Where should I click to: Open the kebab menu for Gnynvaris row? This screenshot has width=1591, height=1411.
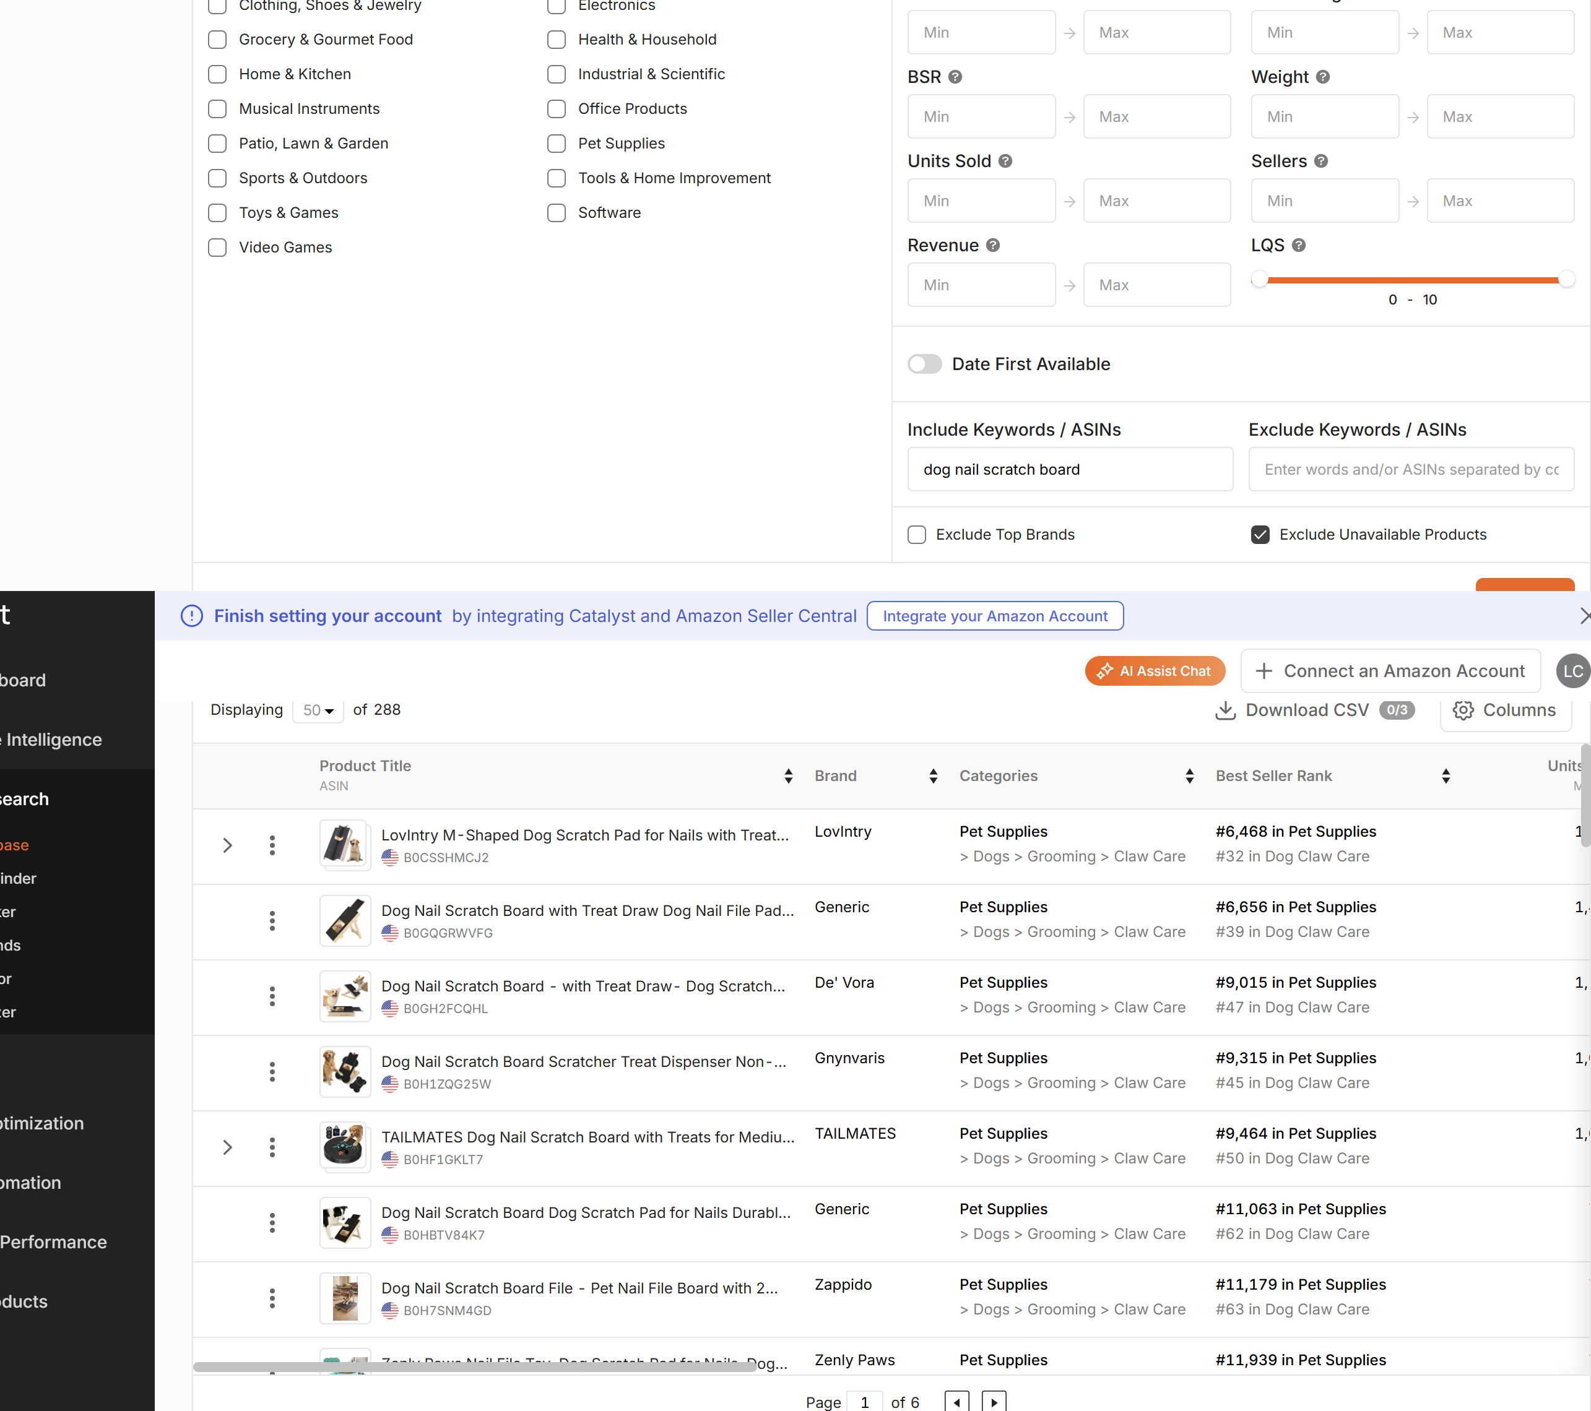(272, 1072)
